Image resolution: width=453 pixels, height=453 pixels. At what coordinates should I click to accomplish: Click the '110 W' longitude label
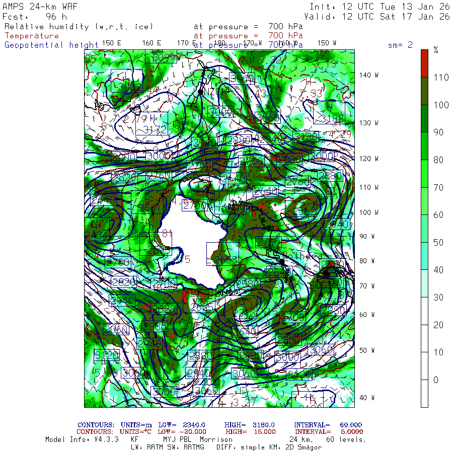pyautogui.click(x=369, y=188)
